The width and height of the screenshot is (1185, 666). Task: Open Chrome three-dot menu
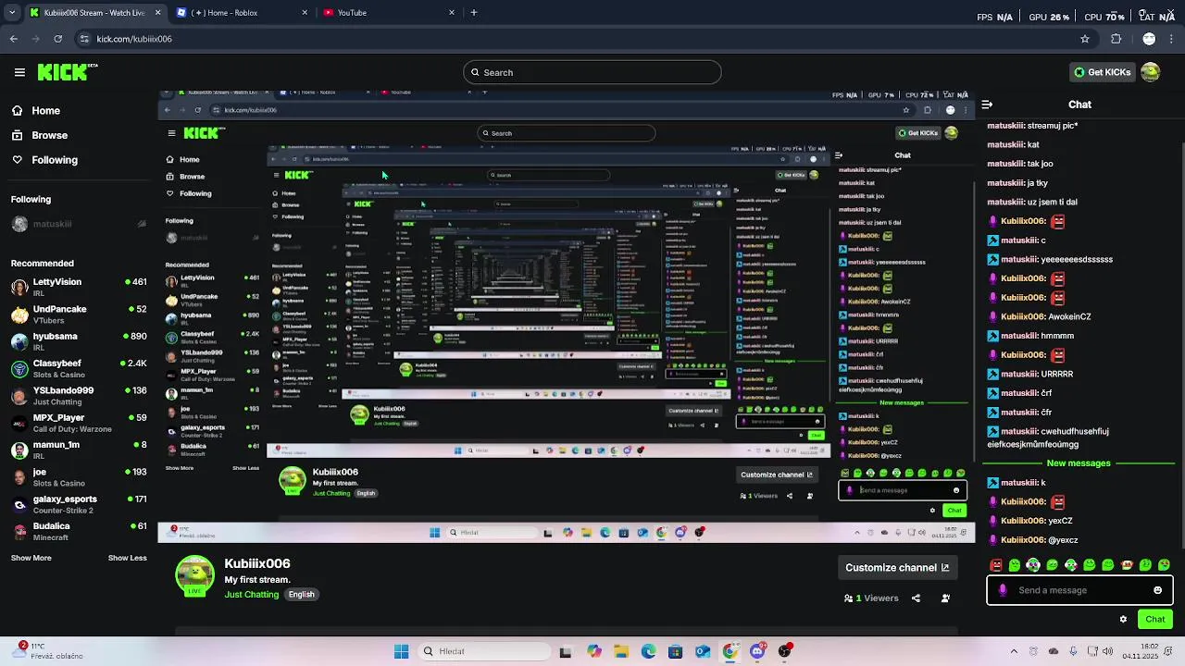tap(1173, 39)
